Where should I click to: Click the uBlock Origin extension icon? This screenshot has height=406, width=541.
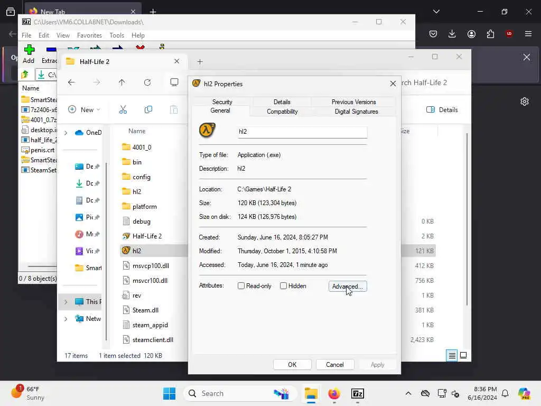coord(509,33)
